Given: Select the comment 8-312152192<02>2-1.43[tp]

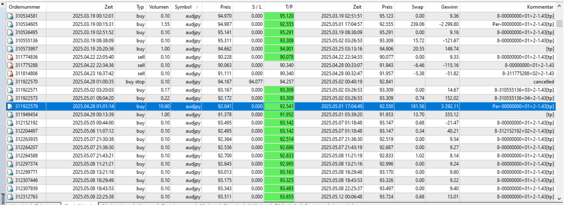Looking at the screenshot, I should point(523,131).
